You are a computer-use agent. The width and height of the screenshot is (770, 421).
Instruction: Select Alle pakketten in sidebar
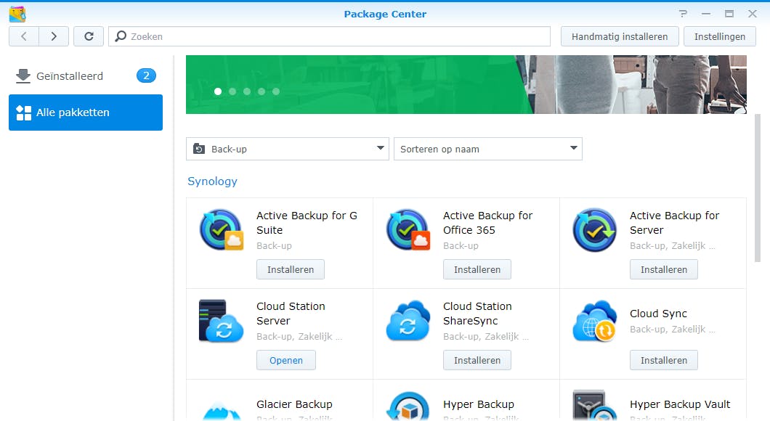86,113
